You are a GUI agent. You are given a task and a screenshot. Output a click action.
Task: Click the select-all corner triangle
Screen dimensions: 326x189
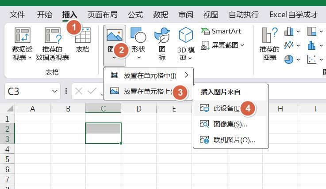tap(10, 108)
